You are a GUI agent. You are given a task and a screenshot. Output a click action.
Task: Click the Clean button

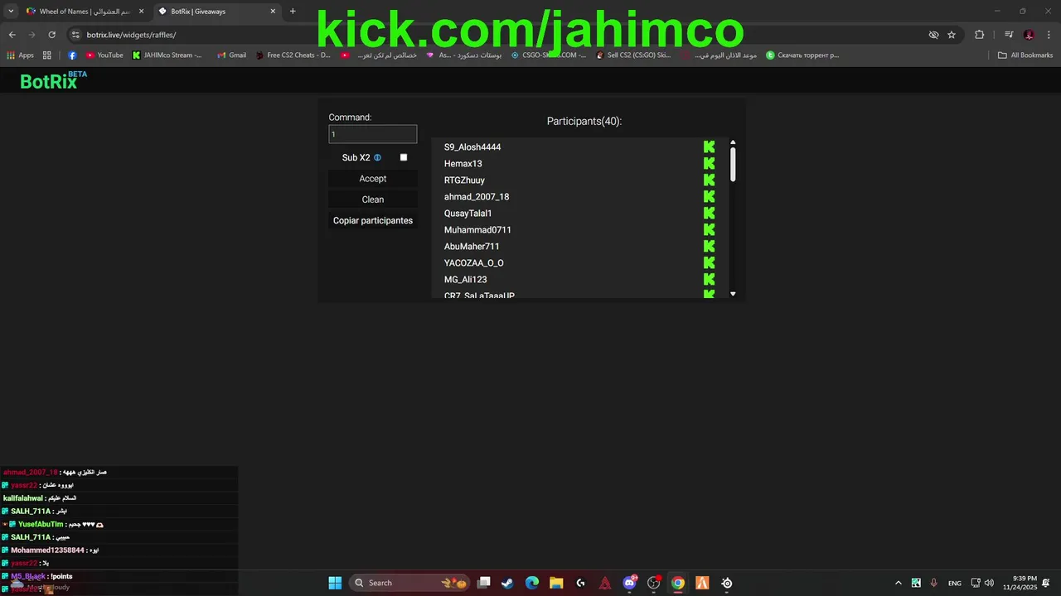373,199
